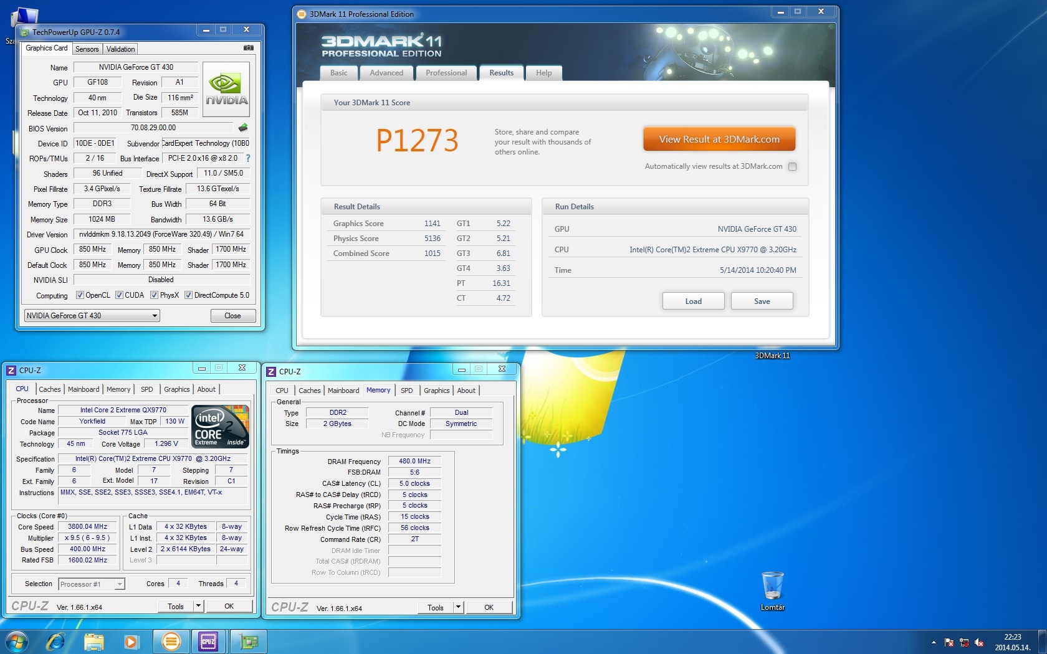Select Graphics tab in right CPU-Z
This screenshot has width=1047, height=654.
(x=437, y=391)
